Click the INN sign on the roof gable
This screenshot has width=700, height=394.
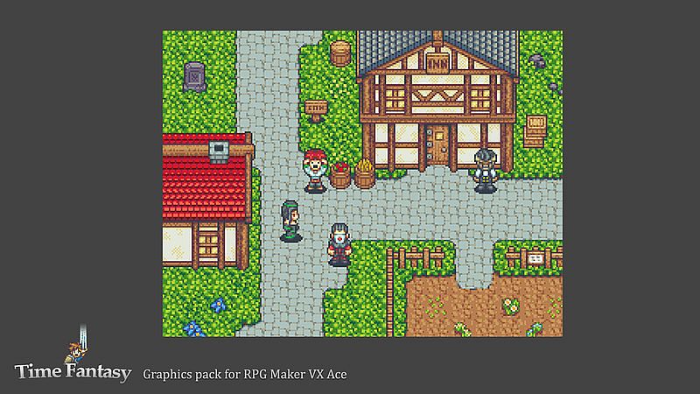pyautogui.click(x=437, y=63)
